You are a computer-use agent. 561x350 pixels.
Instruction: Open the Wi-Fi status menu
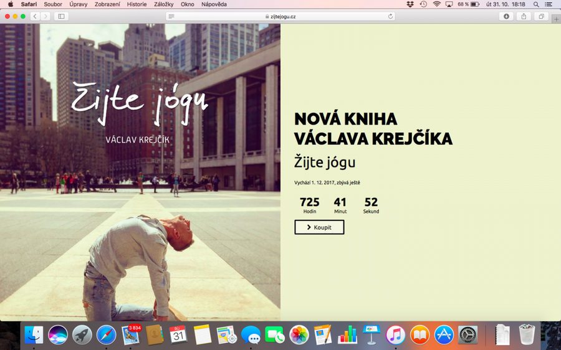pos(436,4)
